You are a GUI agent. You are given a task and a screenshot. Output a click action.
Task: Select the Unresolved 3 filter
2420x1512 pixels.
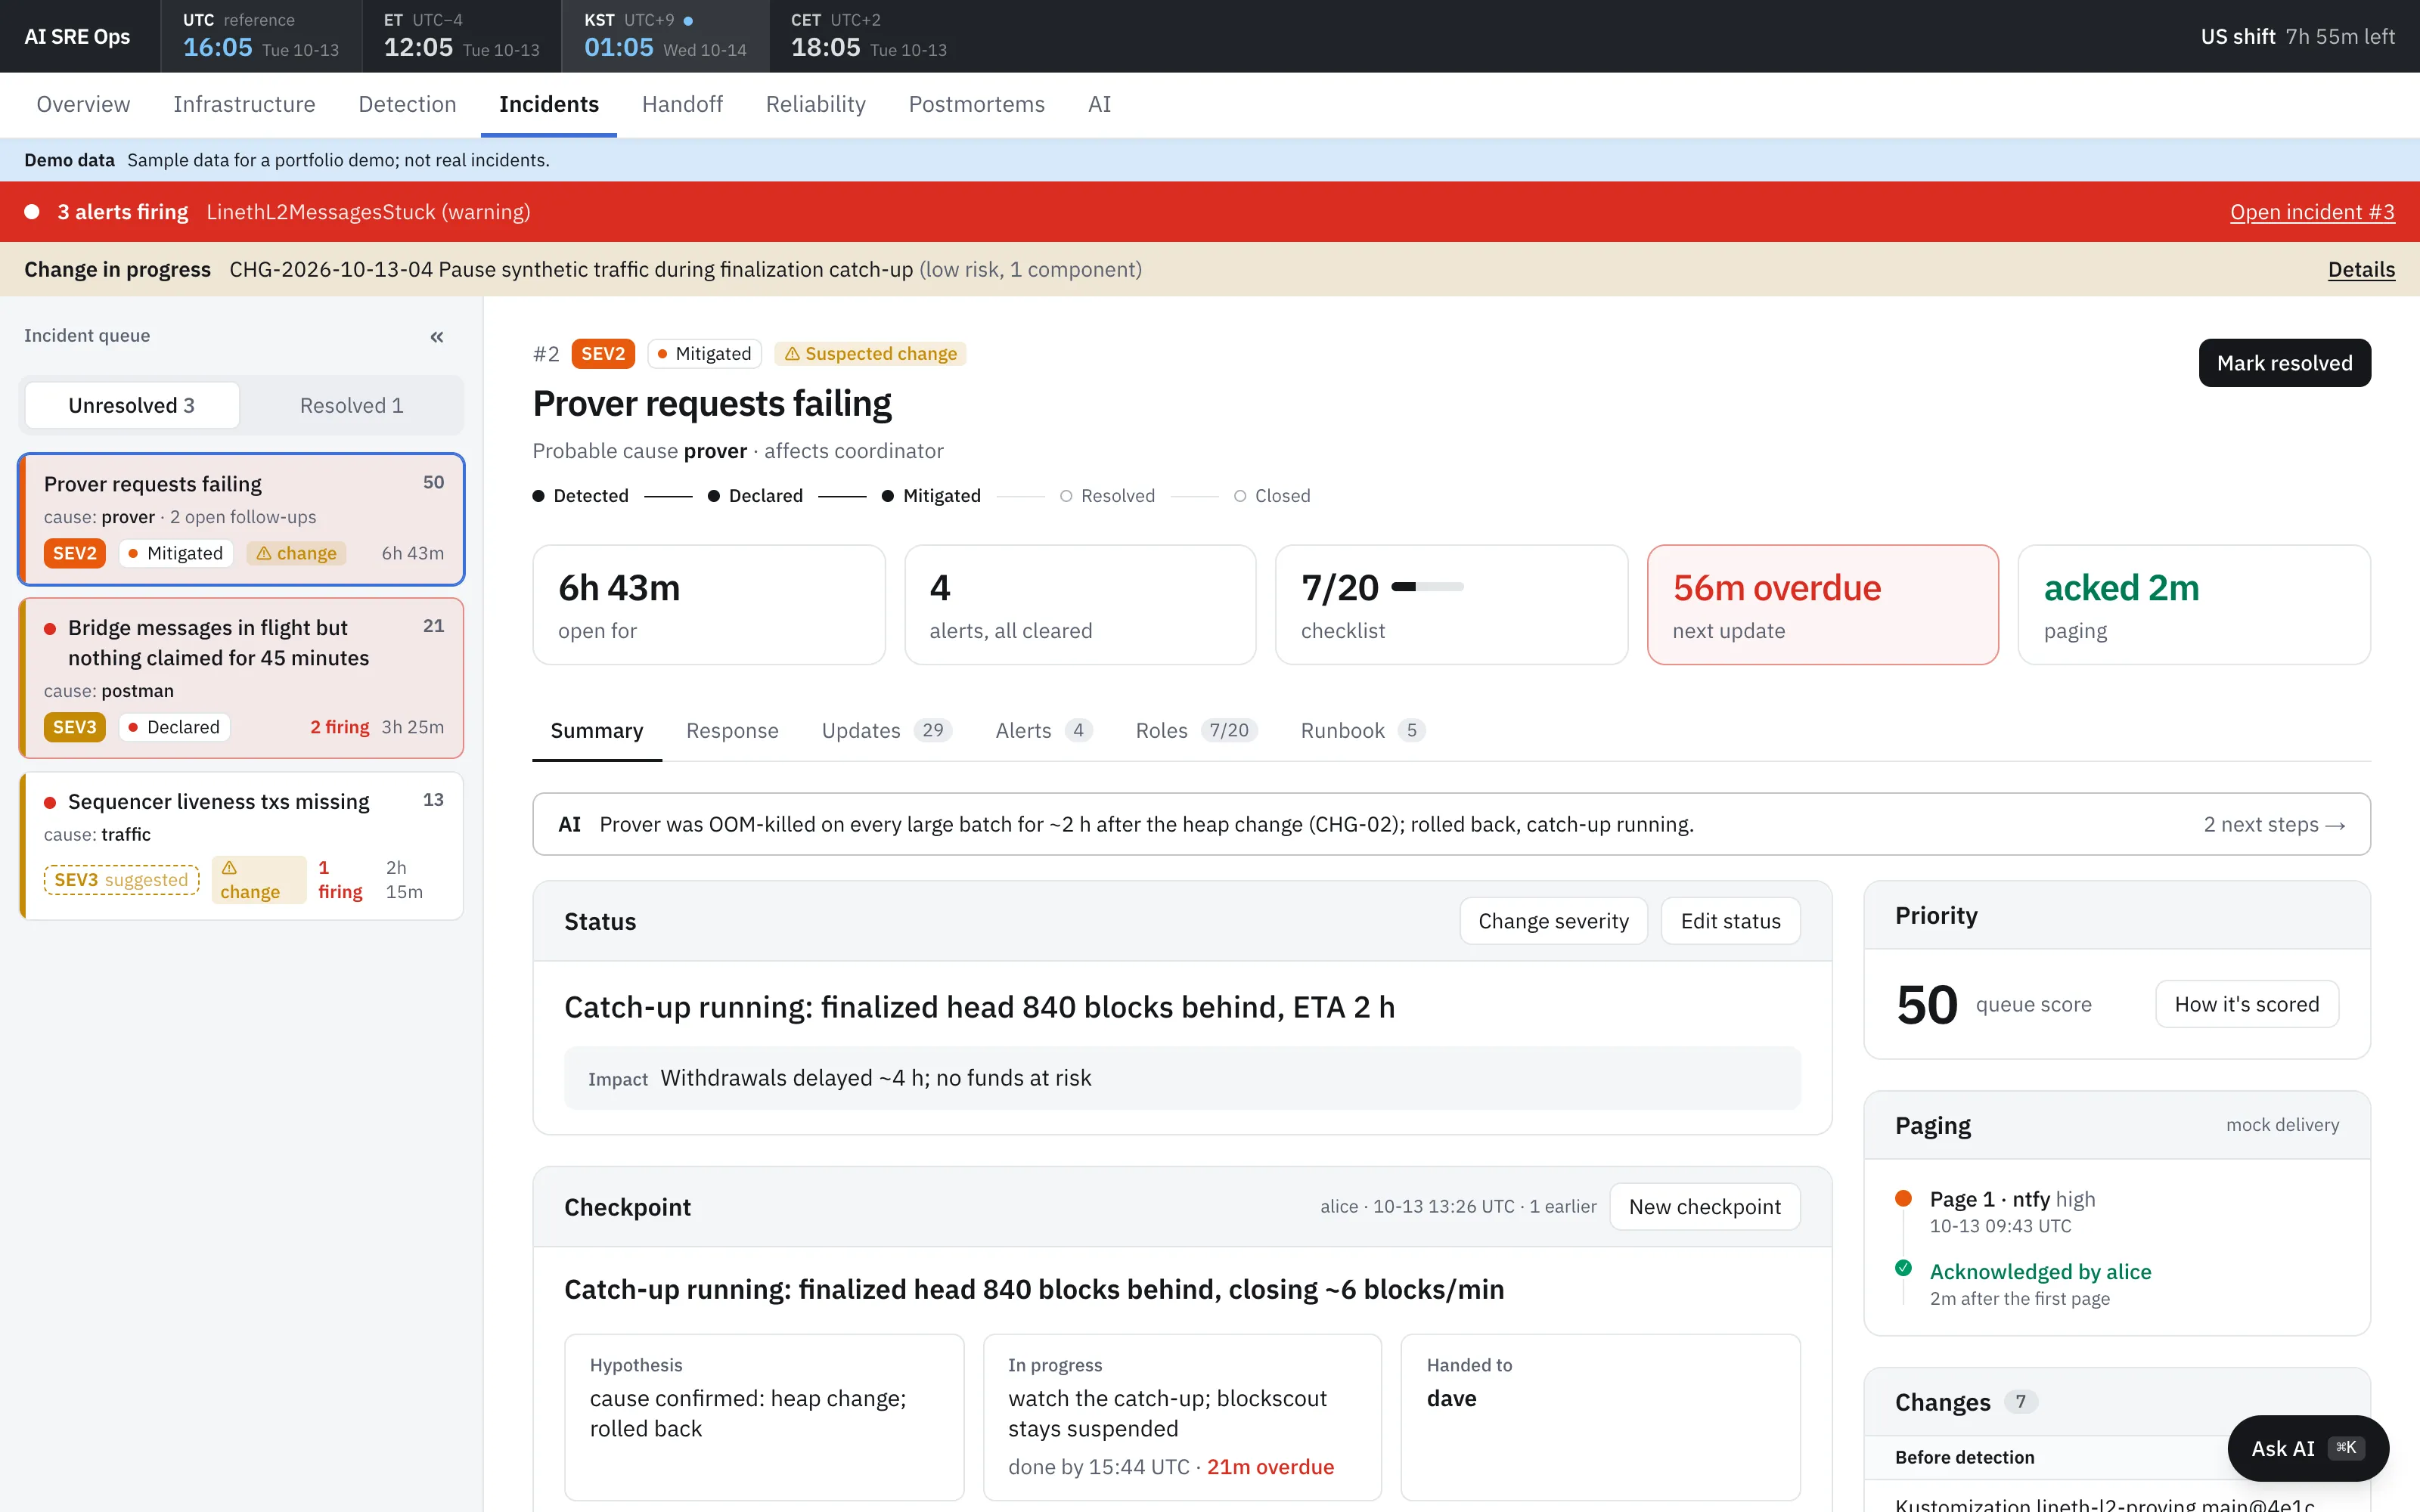(x=132, y=405)
